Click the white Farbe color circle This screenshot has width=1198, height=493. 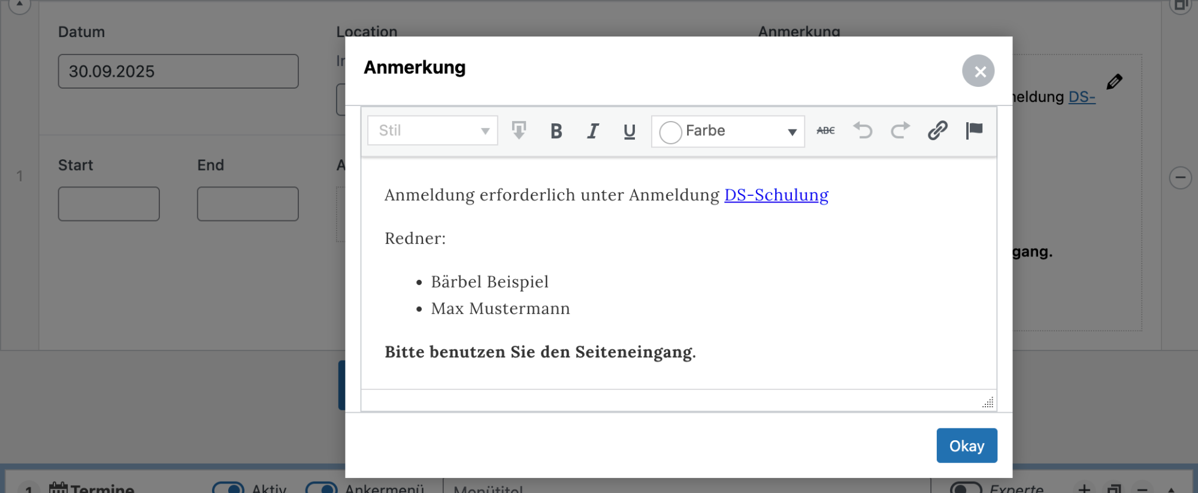(x=670, y=132)
